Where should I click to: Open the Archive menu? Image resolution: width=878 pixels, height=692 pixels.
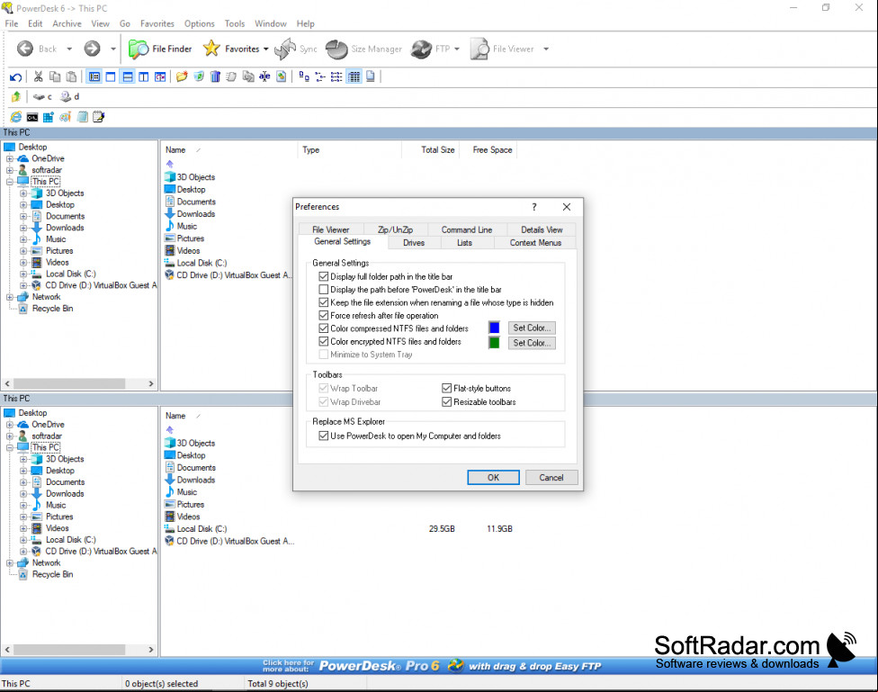point(67,23)
